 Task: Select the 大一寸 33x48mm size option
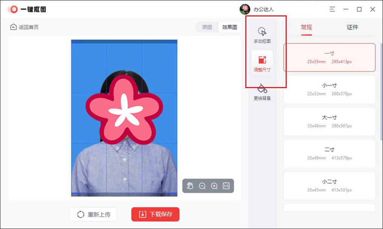[329, 121]
